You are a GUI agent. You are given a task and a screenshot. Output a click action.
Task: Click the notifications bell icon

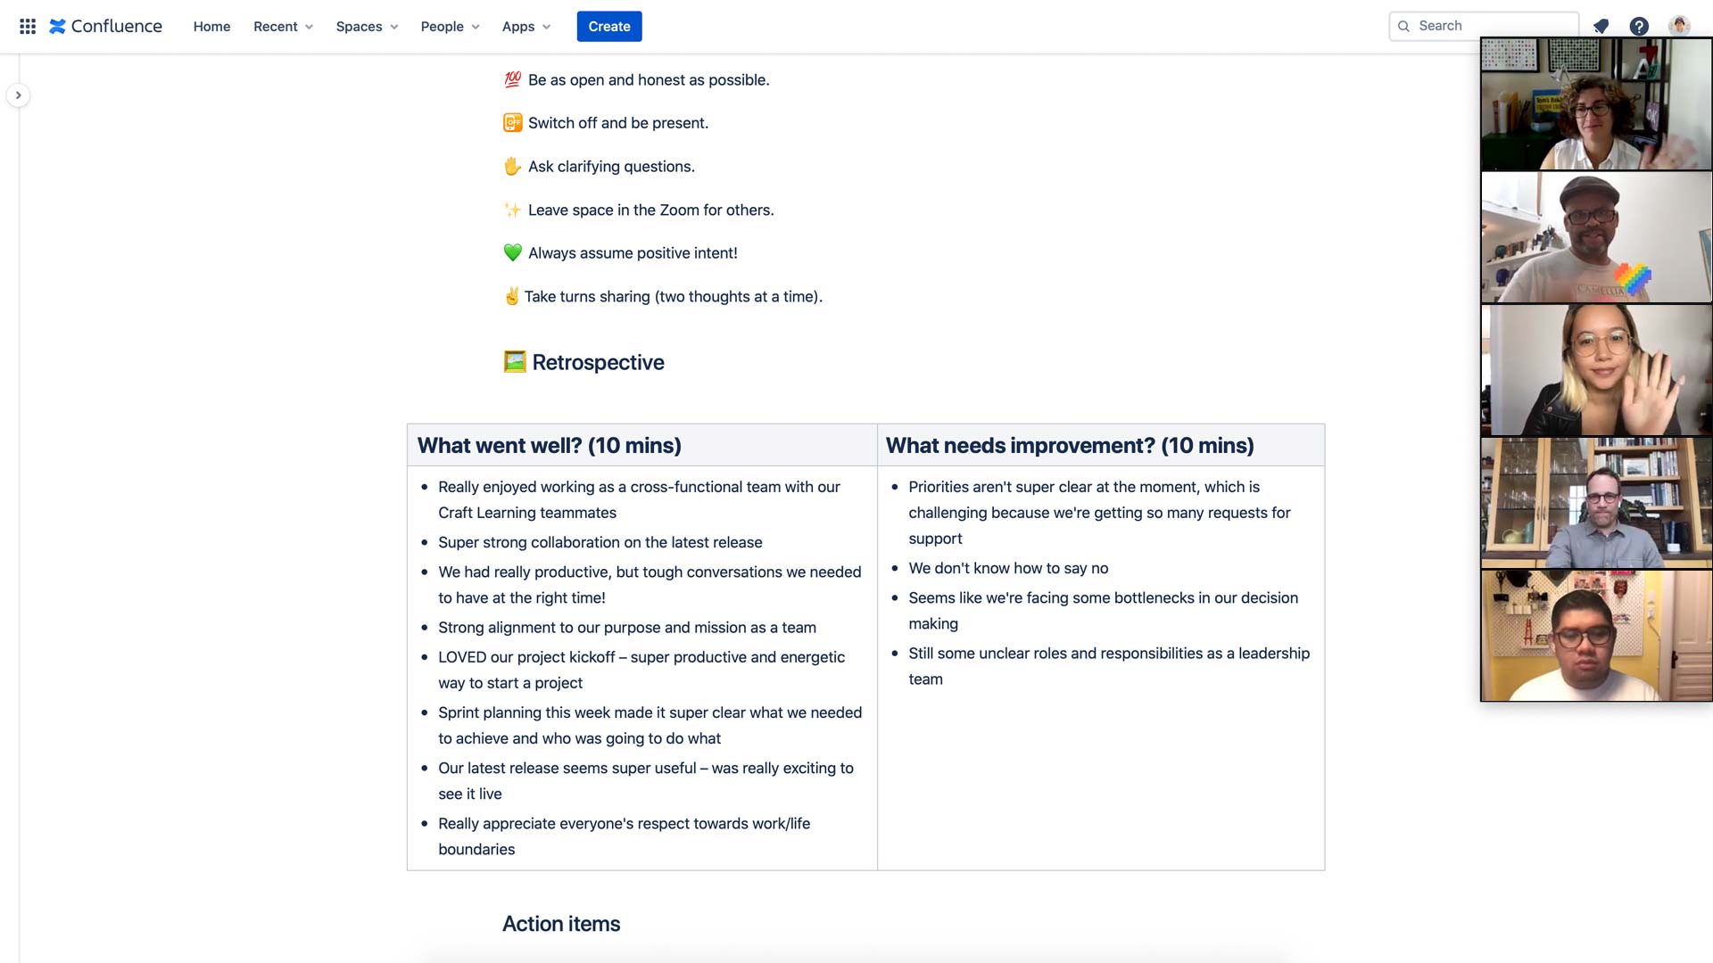pos(1602,26)
